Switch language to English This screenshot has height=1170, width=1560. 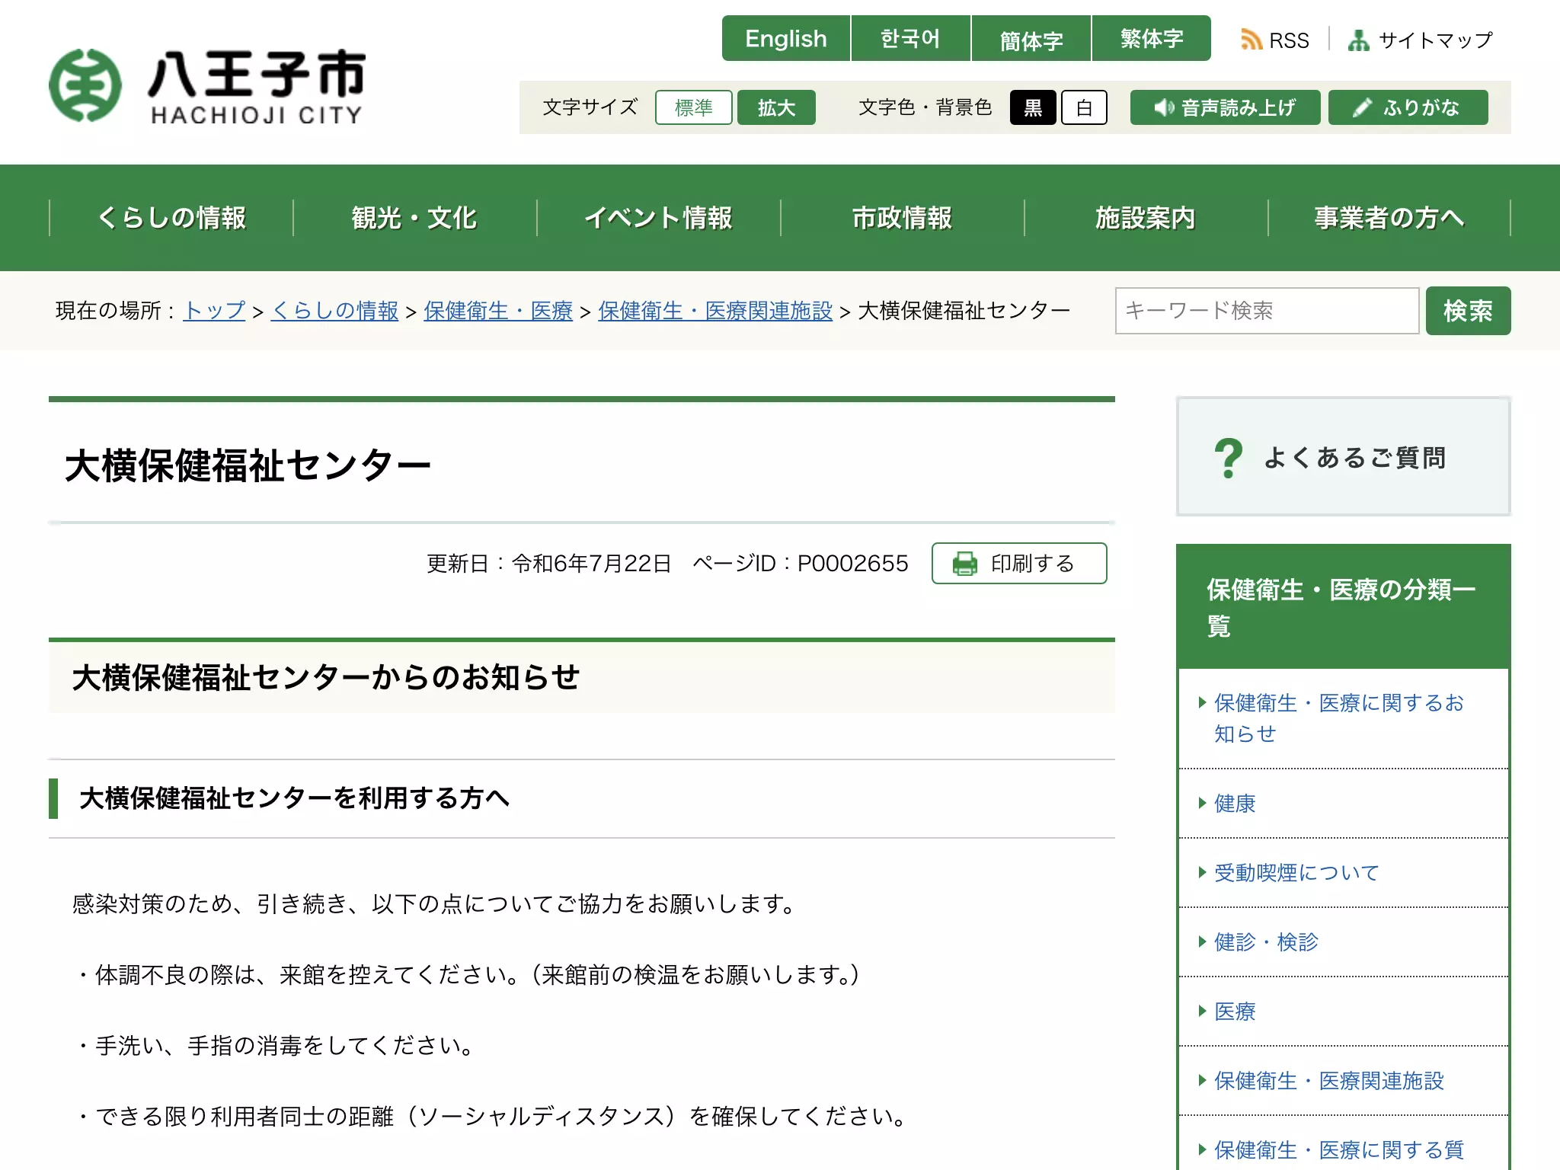[x=785, y=38]
